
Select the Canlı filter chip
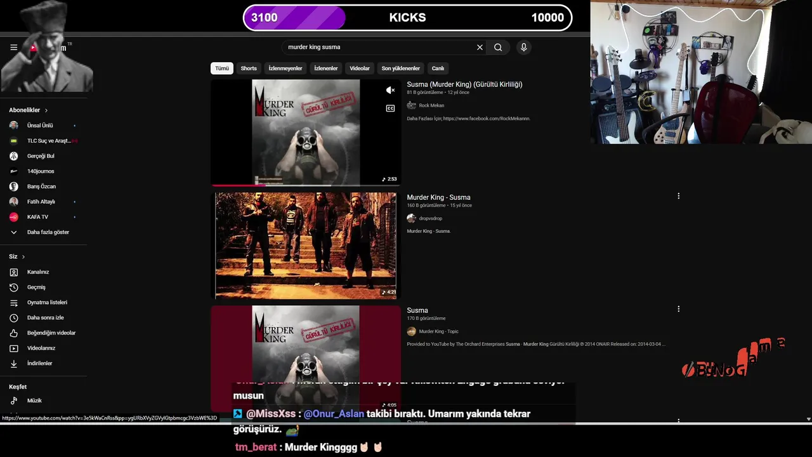(x=438, y=68)
